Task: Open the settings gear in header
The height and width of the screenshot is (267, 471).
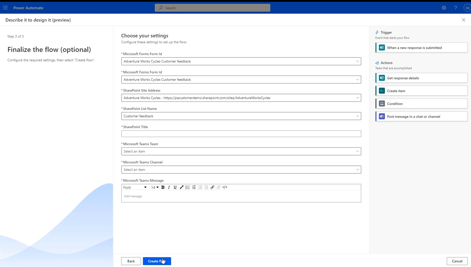Action: pyautogui.click(x=444, y=8)
